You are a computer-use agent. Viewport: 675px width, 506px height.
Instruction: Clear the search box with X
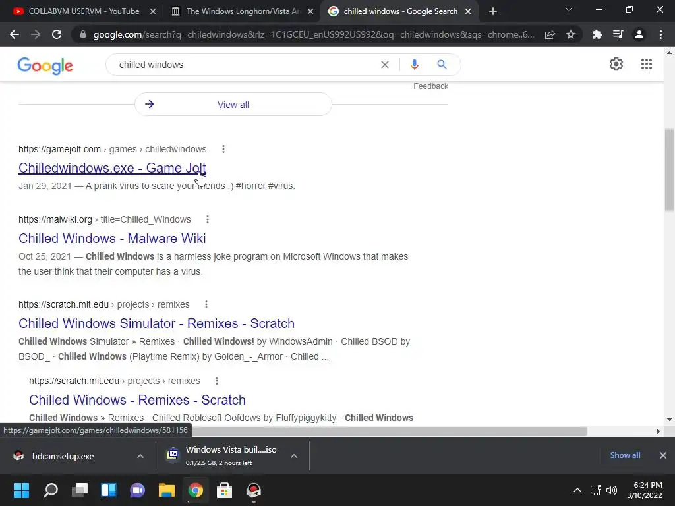pos(385,65)
